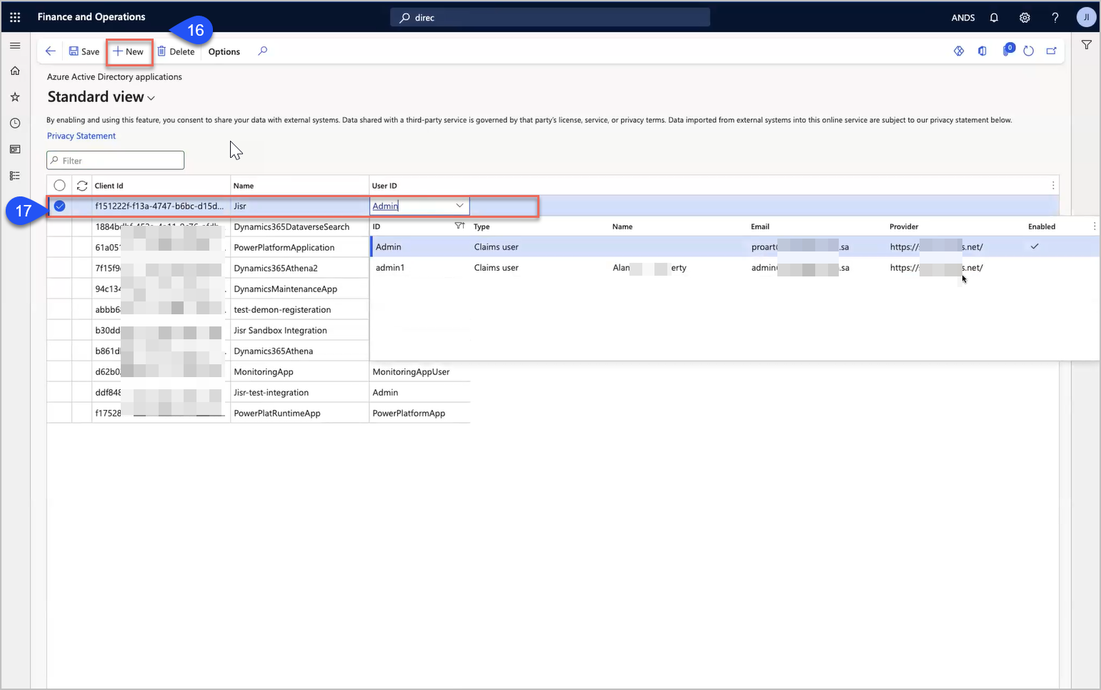
Task: Refresh the page using the toolbar icon
Action: coord(1028,51)
